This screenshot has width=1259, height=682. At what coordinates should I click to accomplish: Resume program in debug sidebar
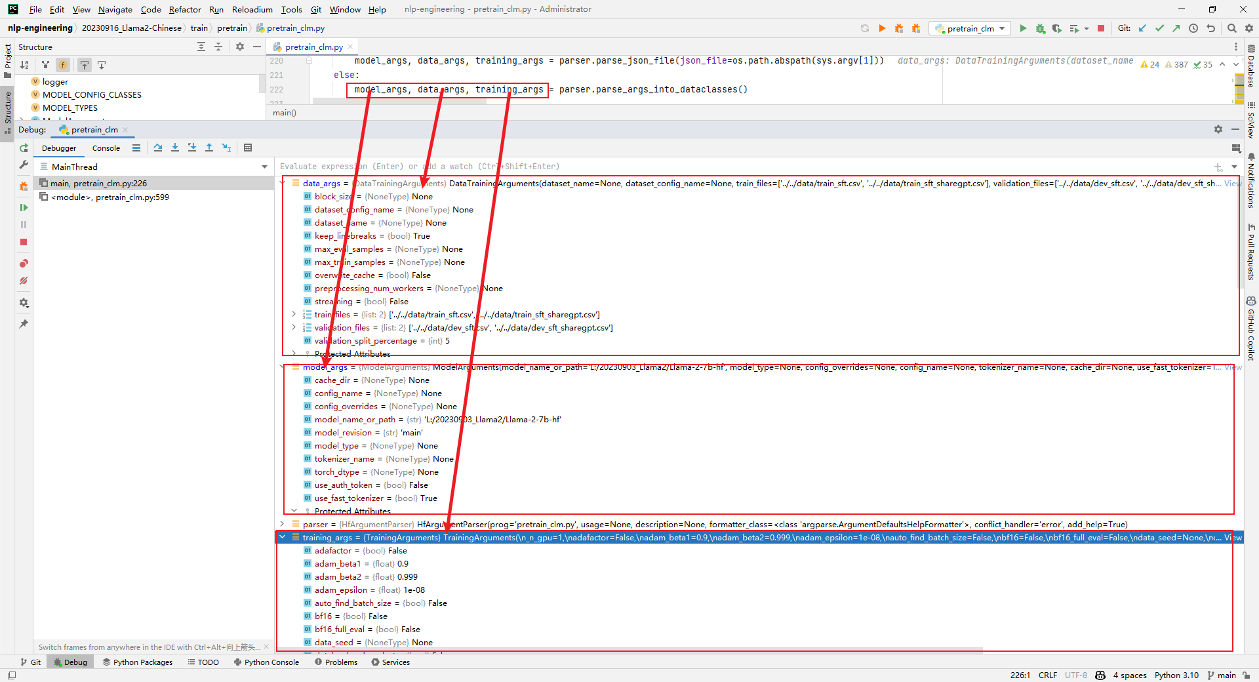[x=24, y=208]
